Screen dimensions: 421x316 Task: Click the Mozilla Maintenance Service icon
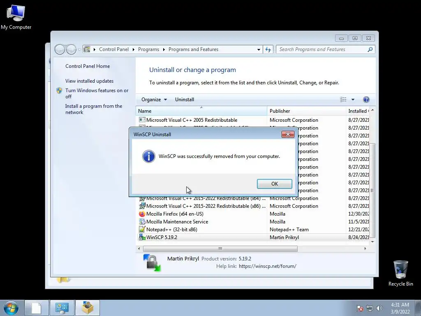(x=142, y=222)
